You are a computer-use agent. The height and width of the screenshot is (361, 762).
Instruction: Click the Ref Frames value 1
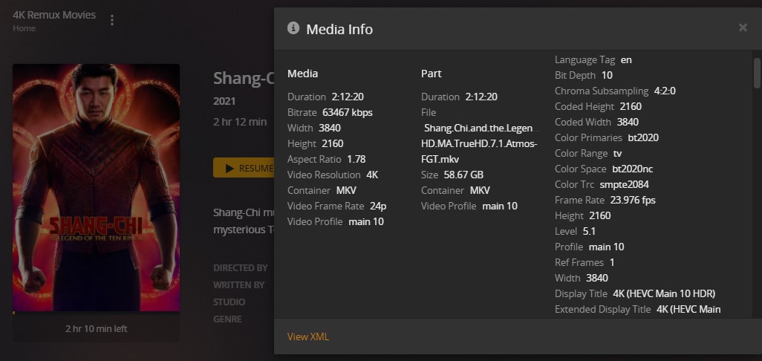pos(612,262)
